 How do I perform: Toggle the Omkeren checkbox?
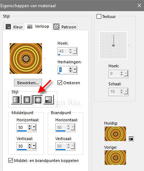tap(60, 83)
